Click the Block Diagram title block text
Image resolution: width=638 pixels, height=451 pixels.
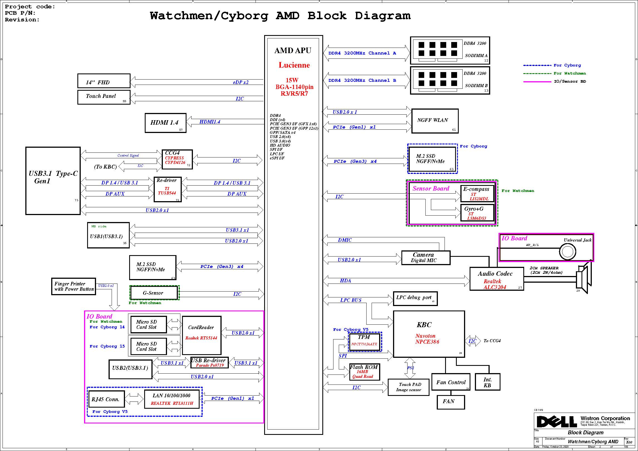click(x=585, y=433)
